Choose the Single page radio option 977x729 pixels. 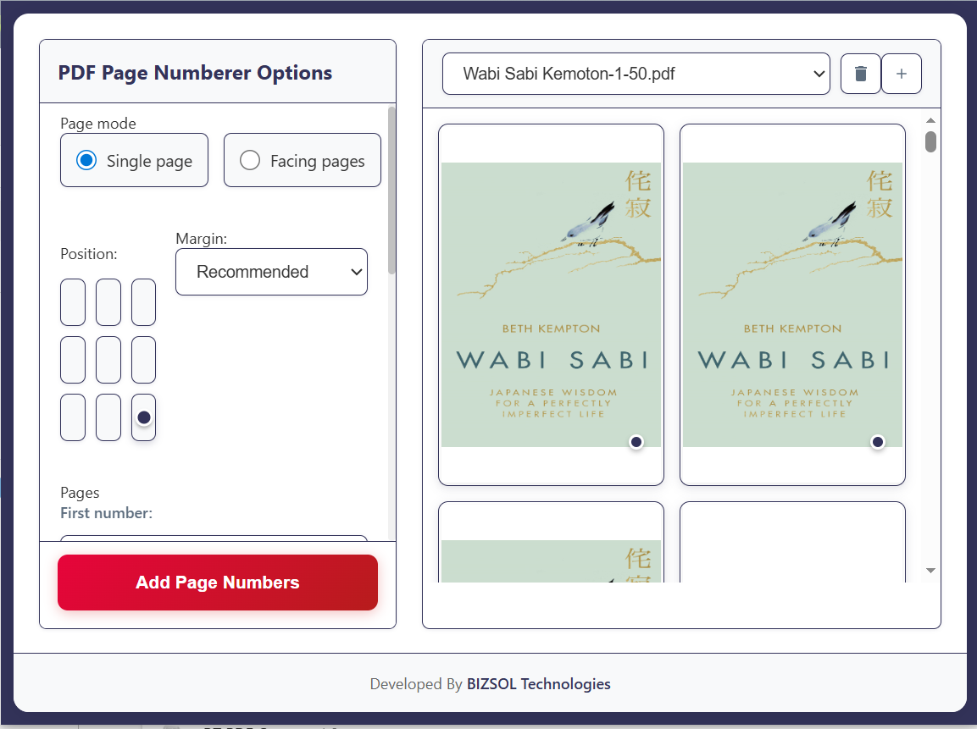pos(87,161)
